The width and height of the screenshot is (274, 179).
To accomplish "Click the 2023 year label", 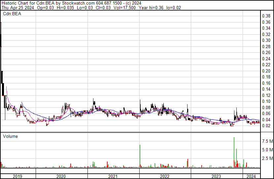I will pyautogui.click(x=216, y=176).
